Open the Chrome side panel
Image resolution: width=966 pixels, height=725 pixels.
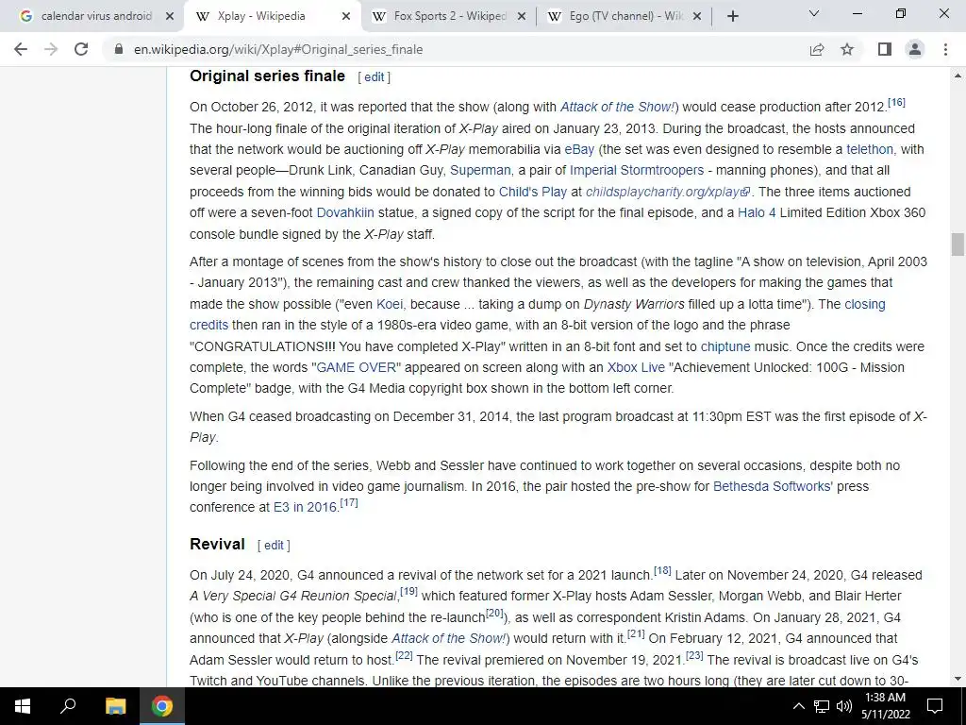click(885, 49)
